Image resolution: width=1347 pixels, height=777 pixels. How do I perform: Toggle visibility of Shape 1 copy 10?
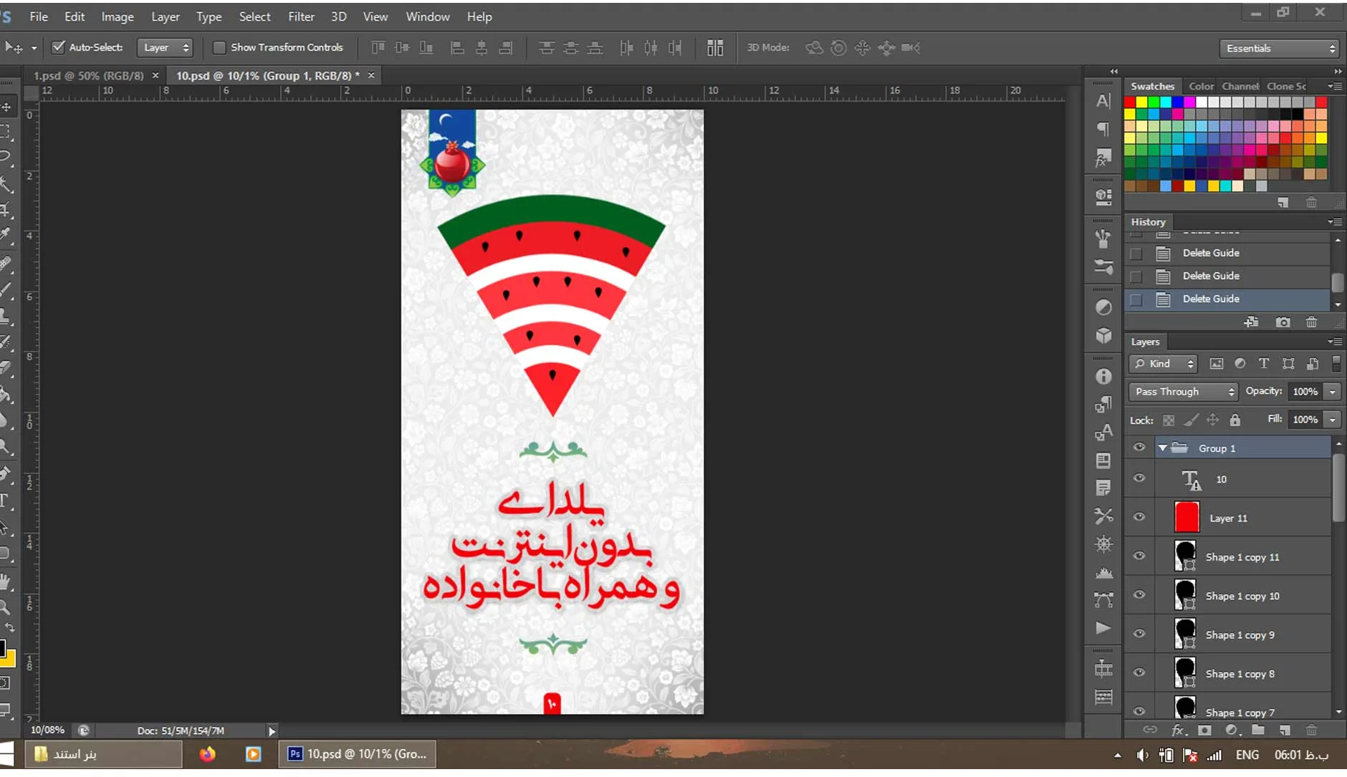click(x=1139, y=595)
